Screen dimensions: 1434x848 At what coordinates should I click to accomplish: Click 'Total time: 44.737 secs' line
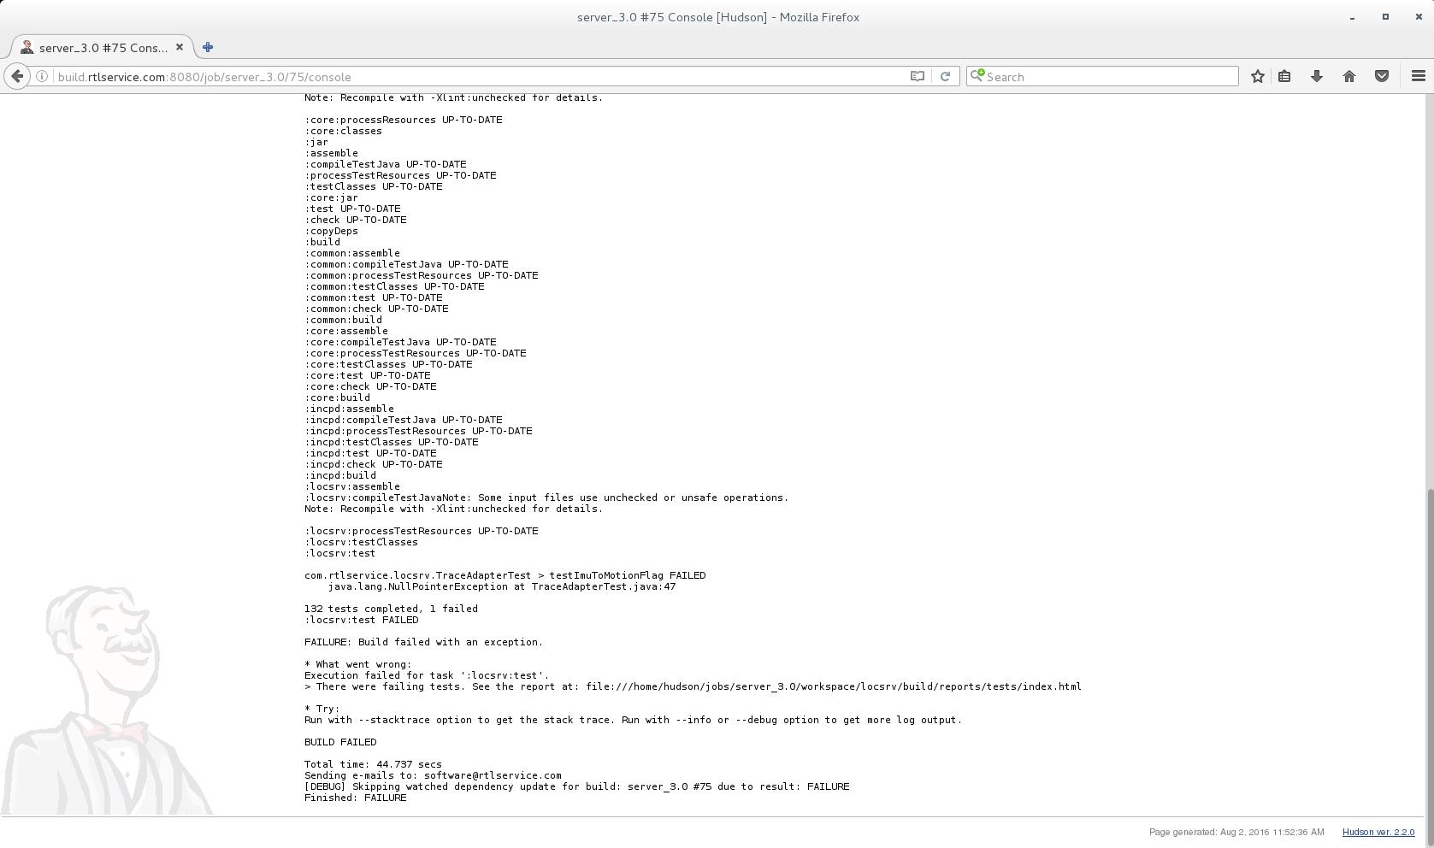373,764
